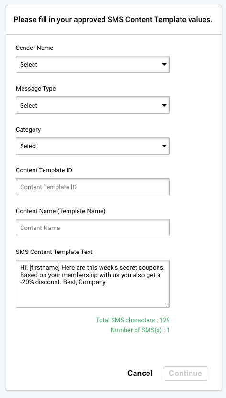Screen dimensions: 226x398
Task: Cancel the SMS template dialog
Action: point(140,373)
